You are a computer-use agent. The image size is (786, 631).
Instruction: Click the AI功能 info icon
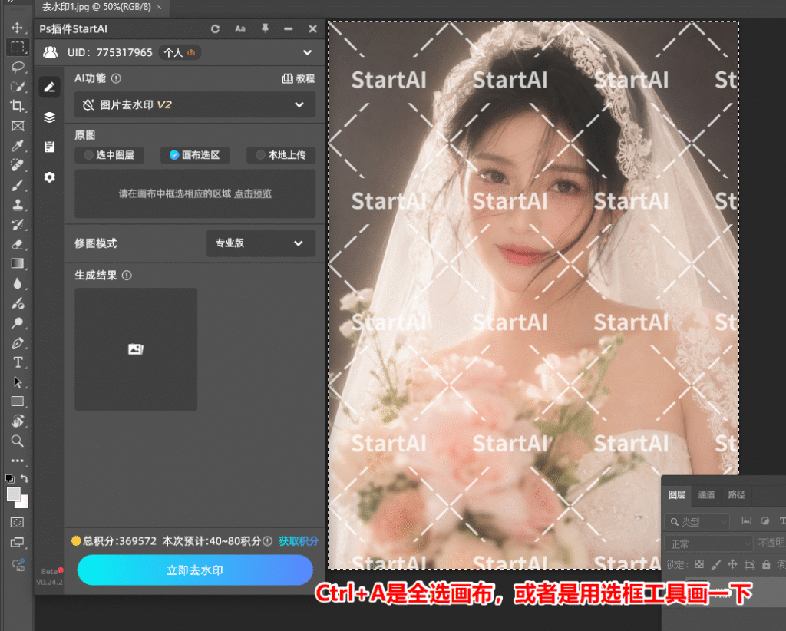pos(116,78)
